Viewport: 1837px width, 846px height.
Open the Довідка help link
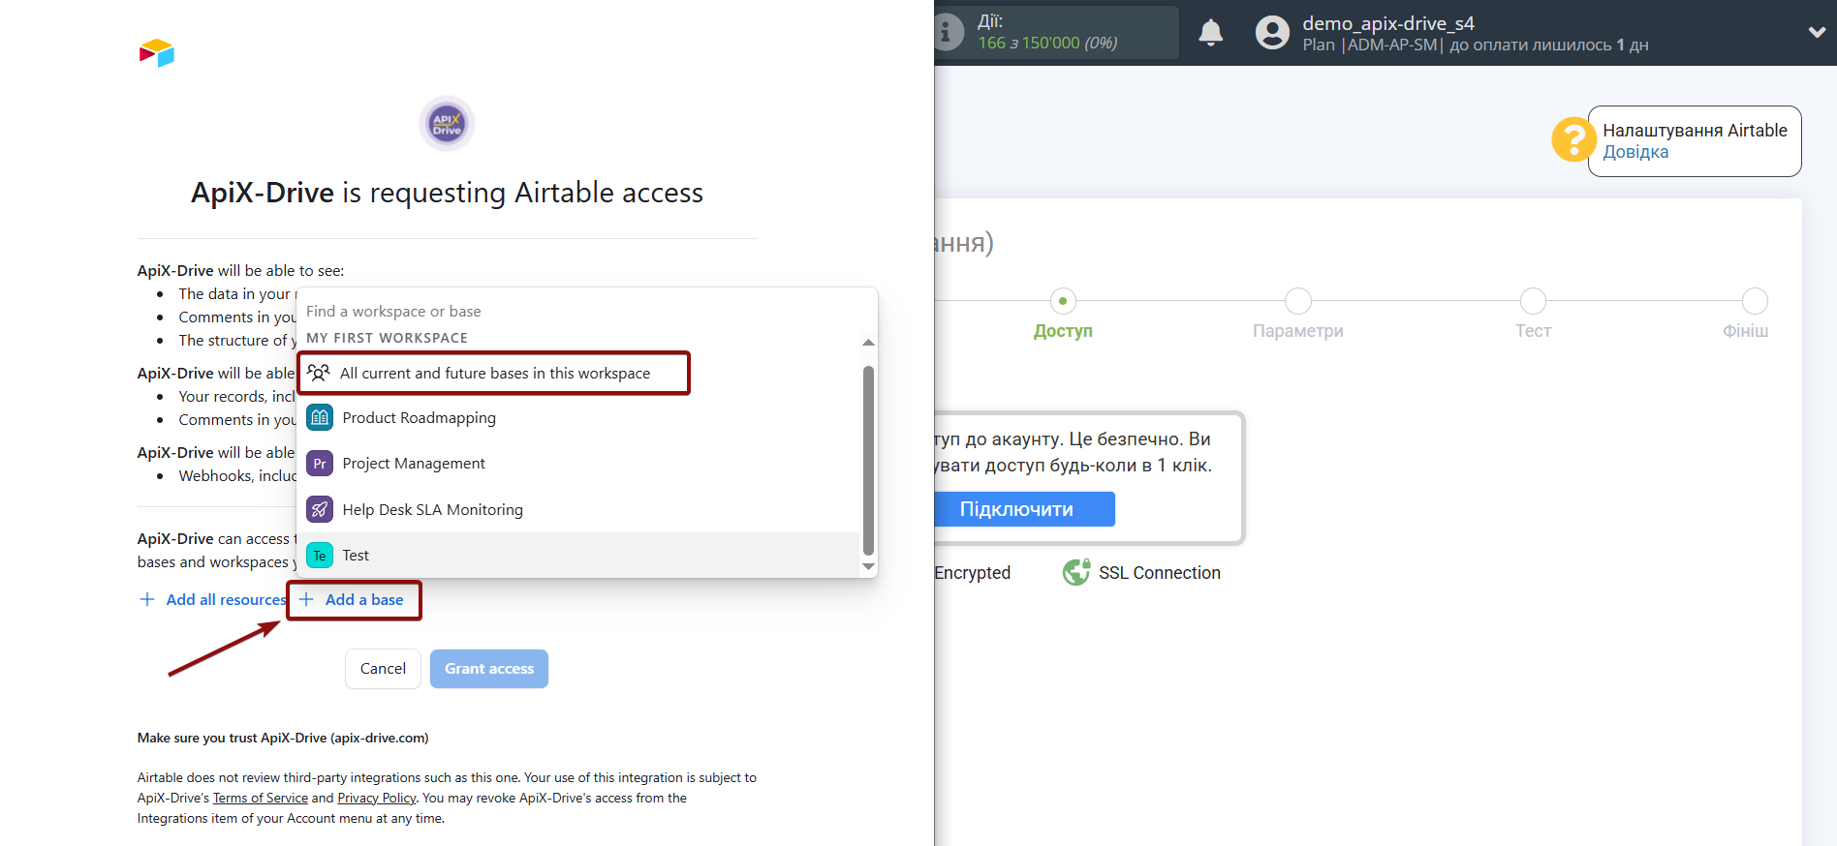pyautogui.click(x=1635, y=152)
